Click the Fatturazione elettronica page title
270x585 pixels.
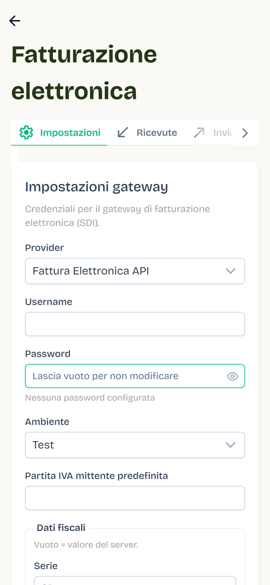(84, 73)
